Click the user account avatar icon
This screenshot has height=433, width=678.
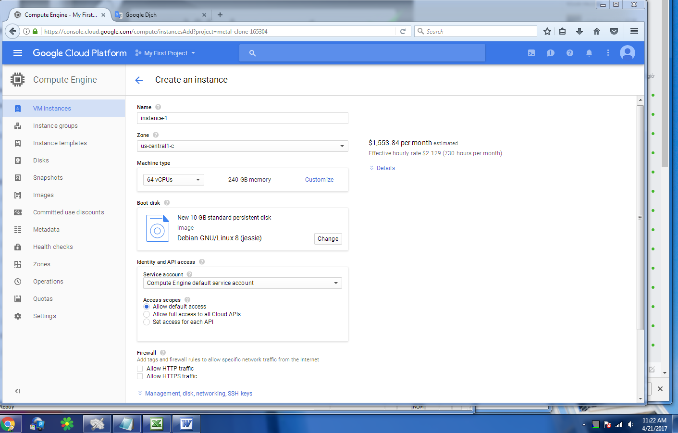coord(627,53)
